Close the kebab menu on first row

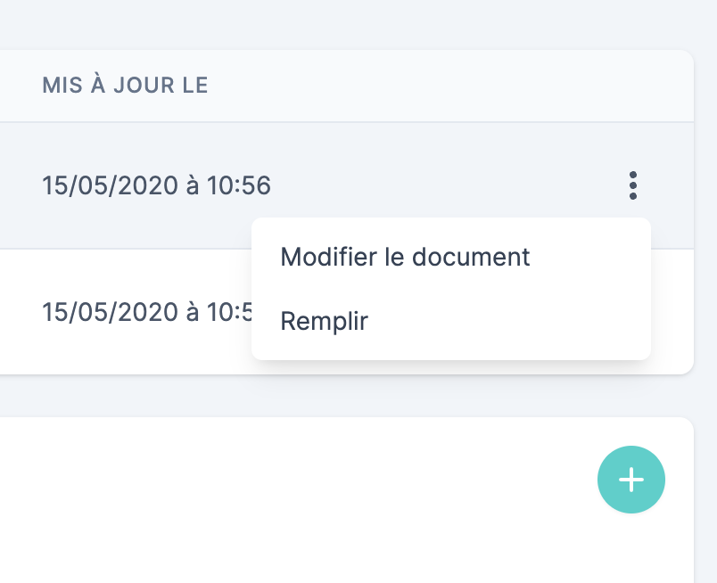pos(632,185)
